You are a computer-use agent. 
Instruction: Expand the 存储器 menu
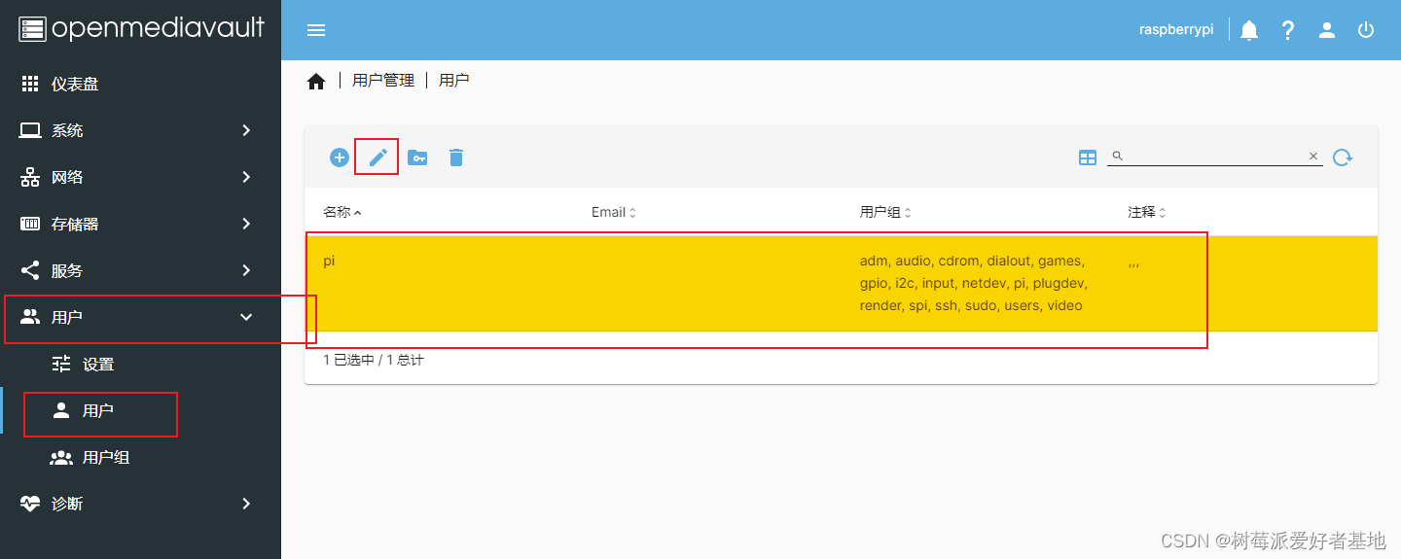point(140,224)
